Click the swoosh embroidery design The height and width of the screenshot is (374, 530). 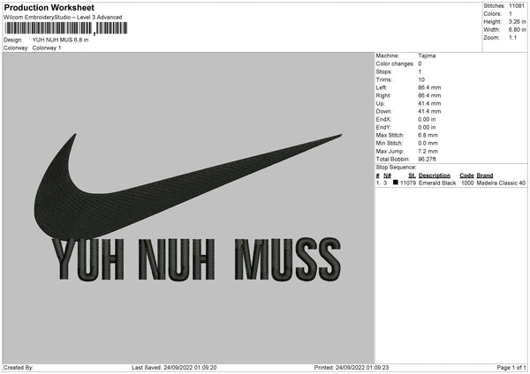coord(188,186)
